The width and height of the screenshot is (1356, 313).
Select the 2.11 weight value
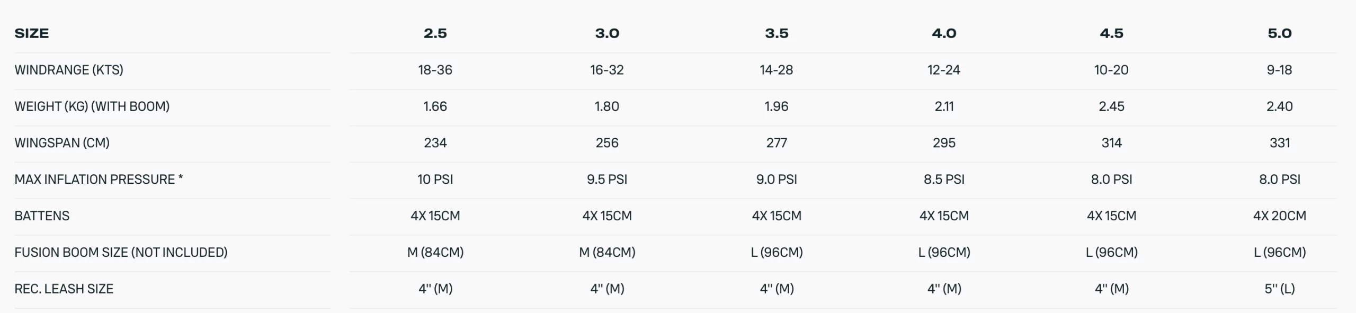coord(944,106)
